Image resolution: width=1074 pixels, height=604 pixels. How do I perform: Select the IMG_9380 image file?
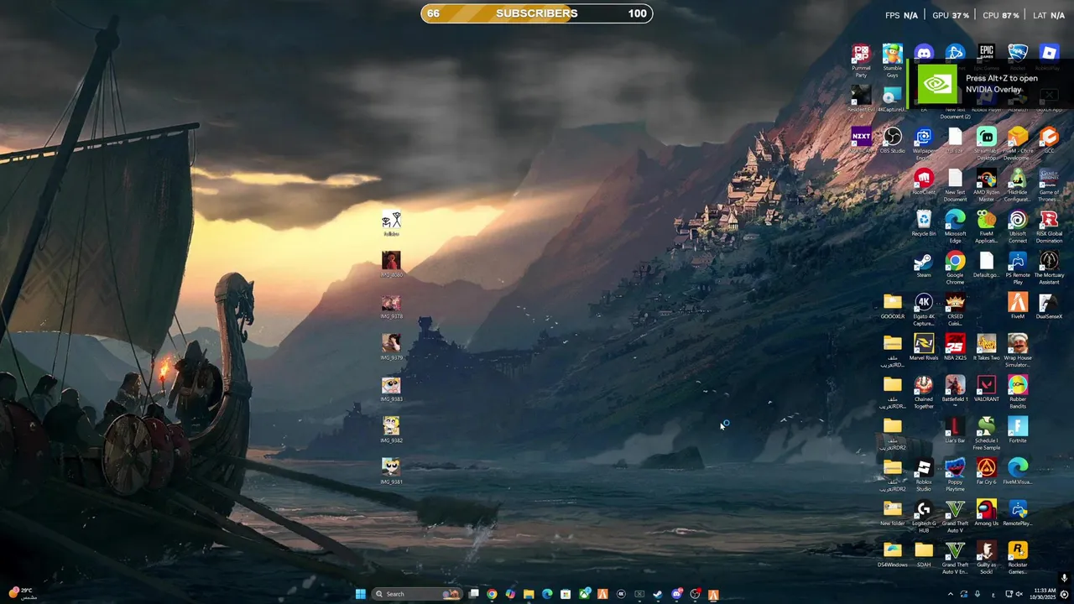[391, 263]
